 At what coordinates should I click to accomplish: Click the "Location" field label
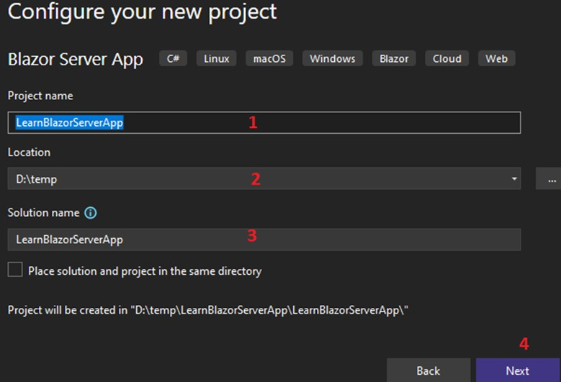[x=29, y=153]
